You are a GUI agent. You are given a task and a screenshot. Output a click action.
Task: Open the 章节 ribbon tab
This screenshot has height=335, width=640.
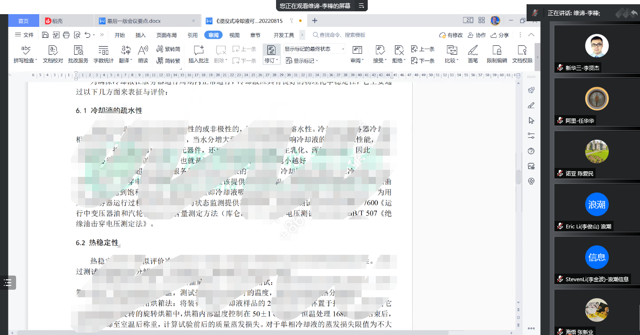click(x=255, y=35)
